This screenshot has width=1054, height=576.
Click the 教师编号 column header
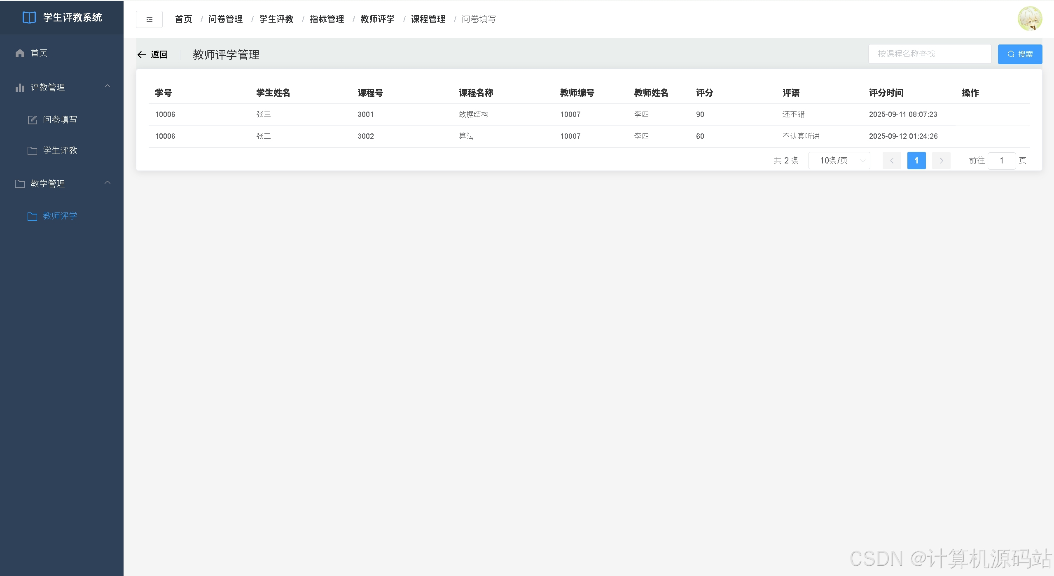577,93
